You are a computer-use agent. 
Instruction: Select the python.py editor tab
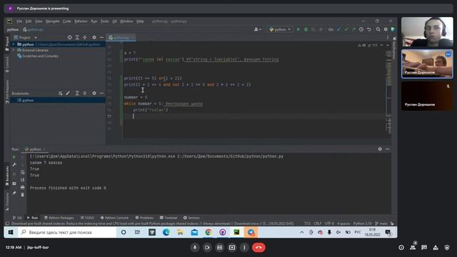pyautogui.click(x=121, y=38)
